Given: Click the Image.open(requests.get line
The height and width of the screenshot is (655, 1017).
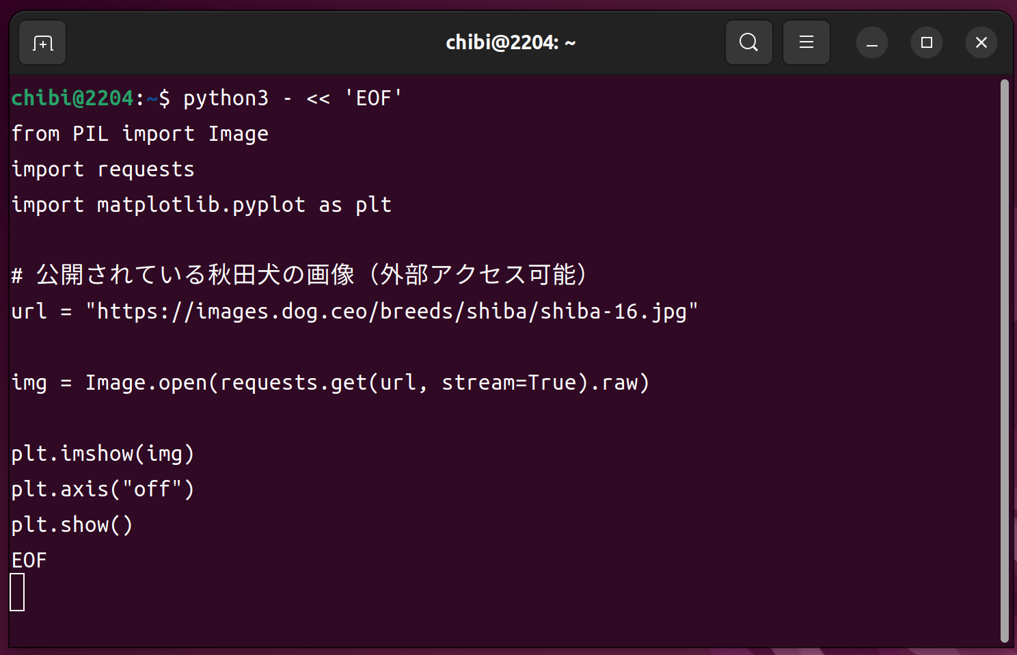Looking at the screenshot, I should click(330, 383).
